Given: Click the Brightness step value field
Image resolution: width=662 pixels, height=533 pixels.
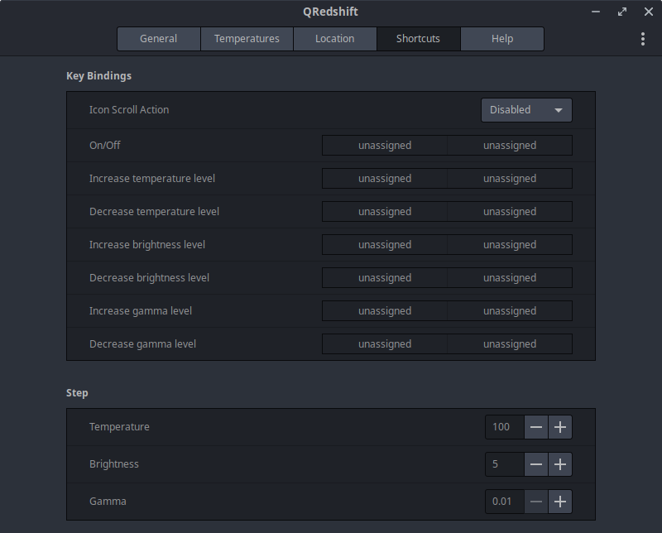Looking at the screenshot, I should 505,464.
